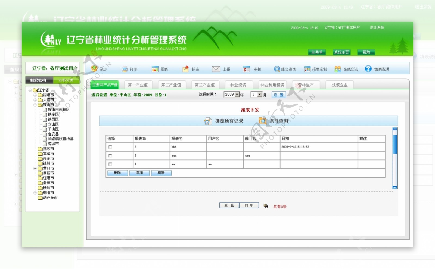
Task: Expand the 沈阳市 tree node
Action: (35, 95)
